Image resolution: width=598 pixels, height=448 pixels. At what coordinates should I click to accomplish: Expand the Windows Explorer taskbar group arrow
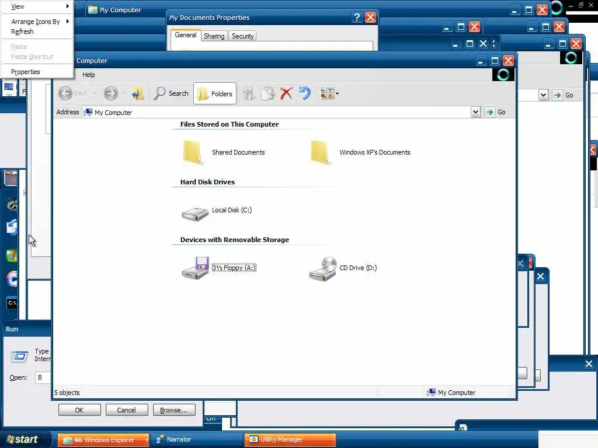coord(147,440)
